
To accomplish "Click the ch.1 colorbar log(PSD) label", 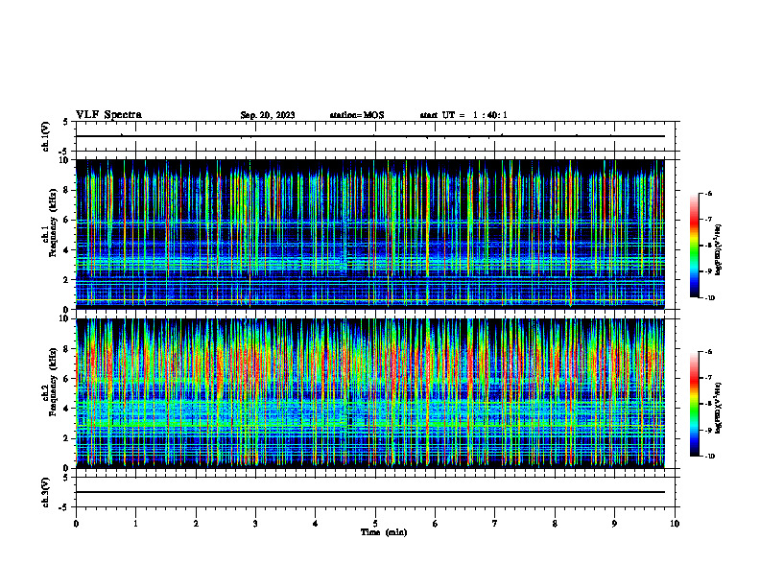I will coord(720,249).
